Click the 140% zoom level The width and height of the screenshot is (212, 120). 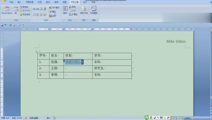click(187, 118)
